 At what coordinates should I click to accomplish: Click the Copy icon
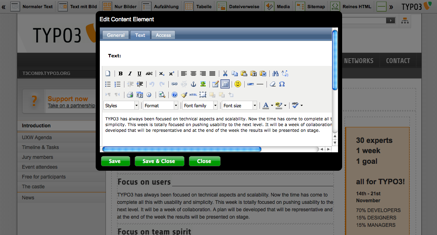coord(235,73)
